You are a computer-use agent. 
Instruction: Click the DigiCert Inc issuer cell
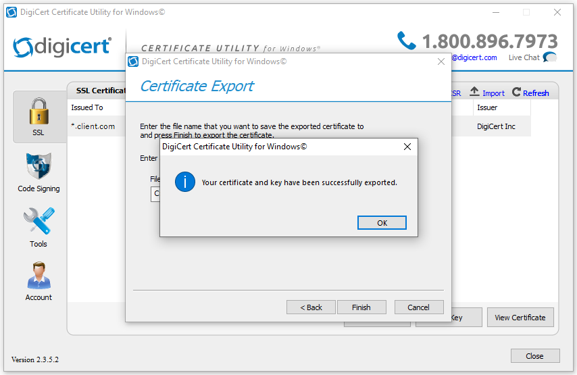[496, 126]
